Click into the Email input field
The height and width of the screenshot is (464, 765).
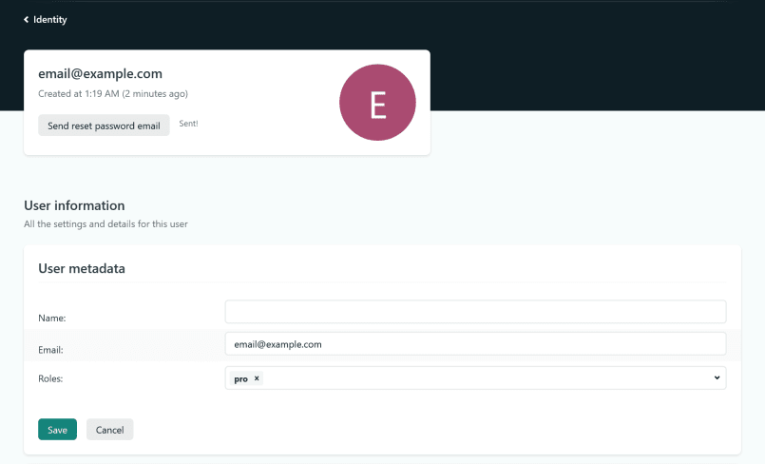[475, 344]
